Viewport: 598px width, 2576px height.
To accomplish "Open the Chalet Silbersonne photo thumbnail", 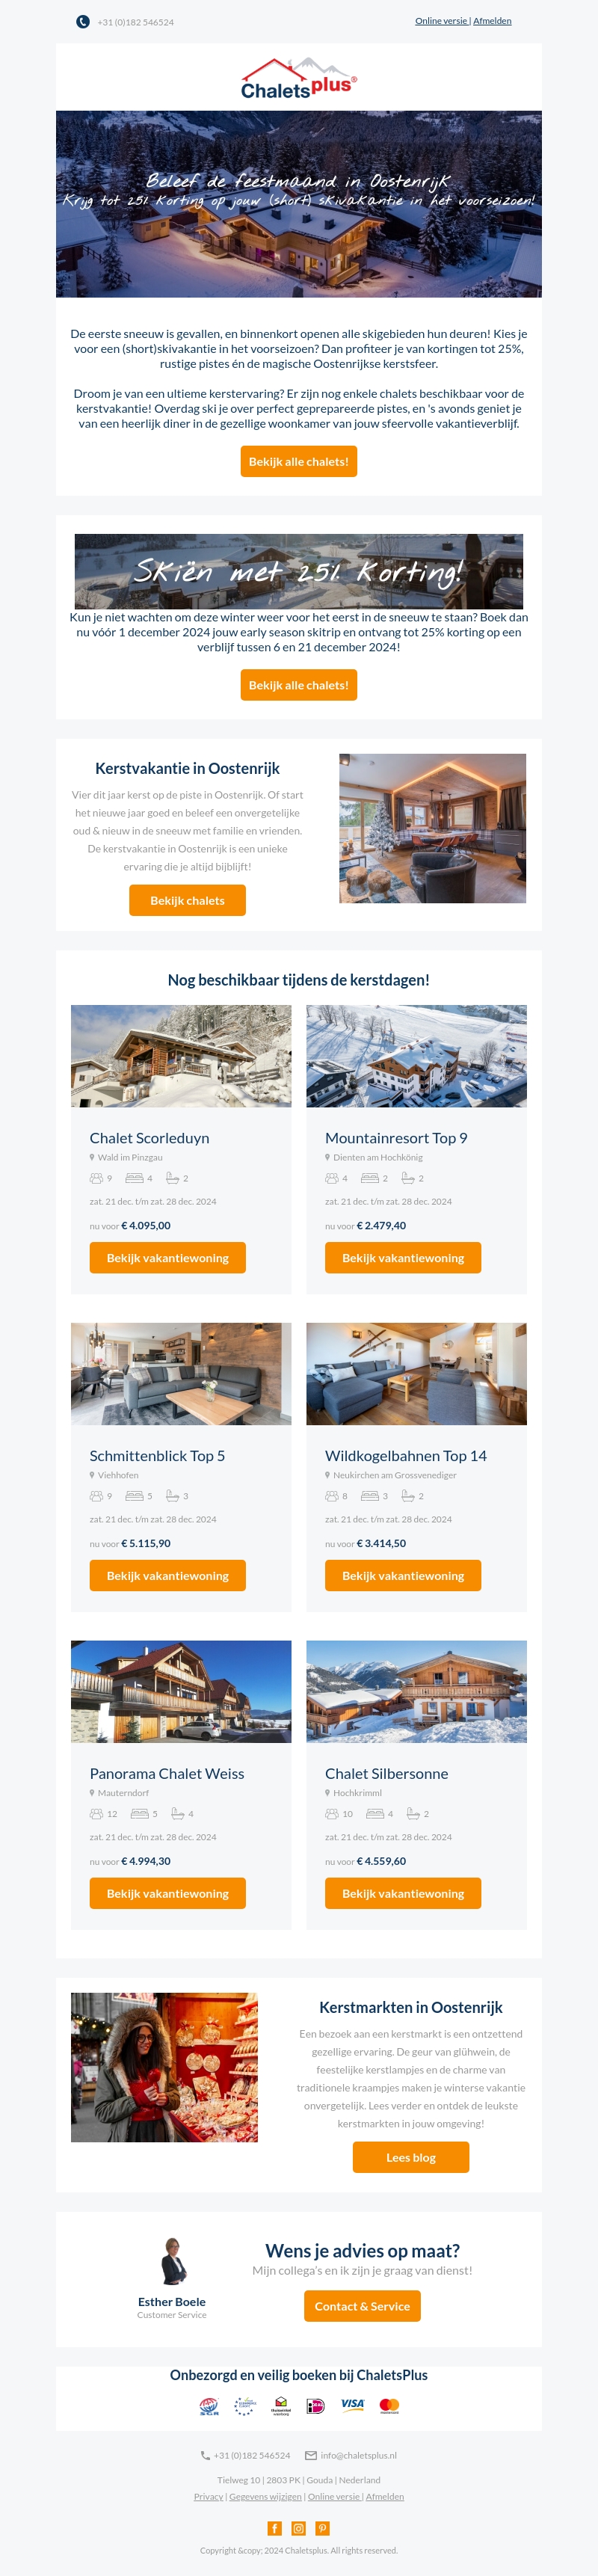I will coord(416,1691).
